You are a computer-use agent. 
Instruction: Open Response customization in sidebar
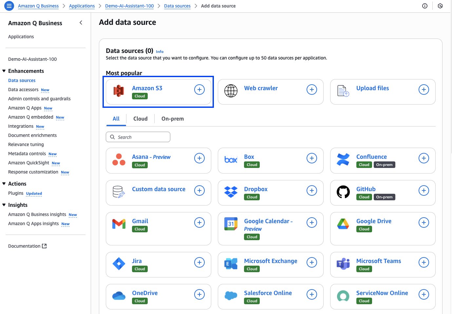pyautogui.click(x=33, y=172)
